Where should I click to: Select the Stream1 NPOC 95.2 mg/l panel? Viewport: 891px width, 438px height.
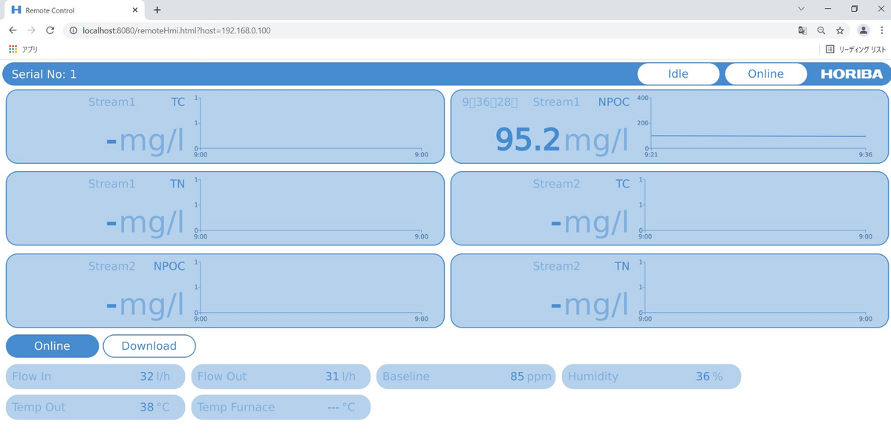670,127
